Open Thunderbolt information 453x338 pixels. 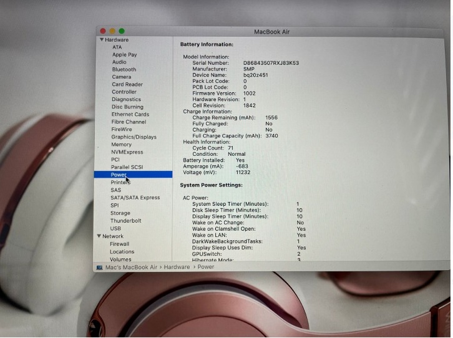click(125, 221)
